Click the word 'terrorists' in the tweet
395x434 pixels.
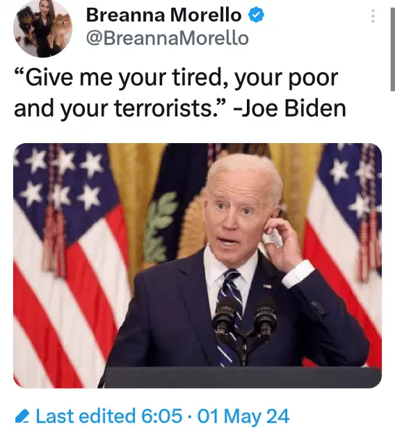tap(163, 108)
